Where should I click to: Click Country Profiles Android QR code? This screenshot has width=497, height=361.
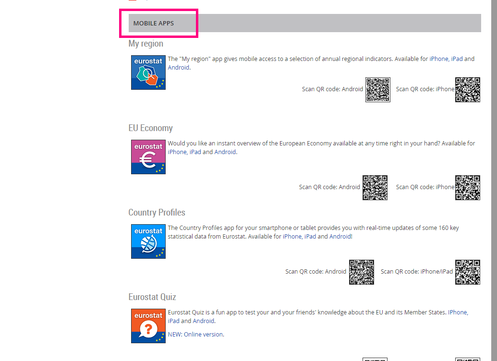click(x=362, y=272)
